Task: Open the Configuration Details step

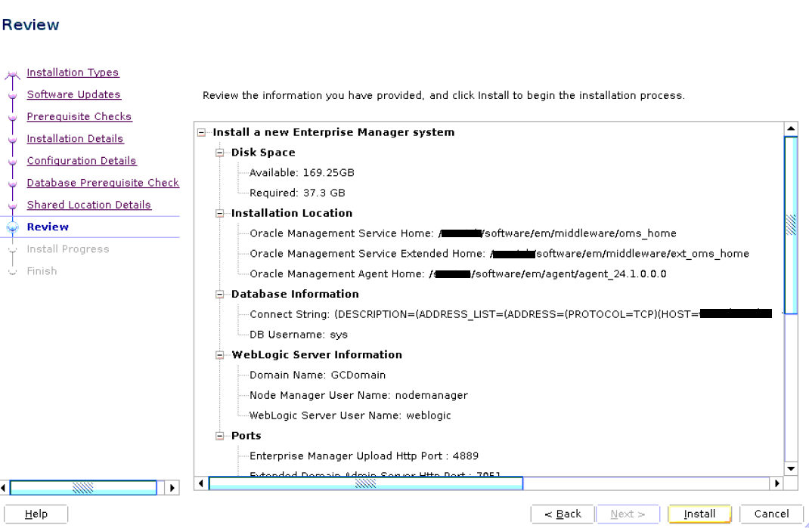Action: coord(82,161)
